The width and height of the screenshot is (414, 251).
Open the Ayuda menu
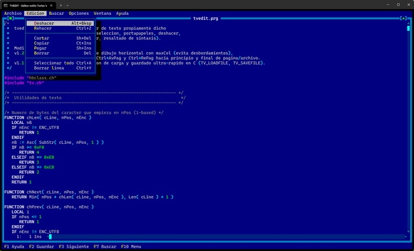[122, 14]
